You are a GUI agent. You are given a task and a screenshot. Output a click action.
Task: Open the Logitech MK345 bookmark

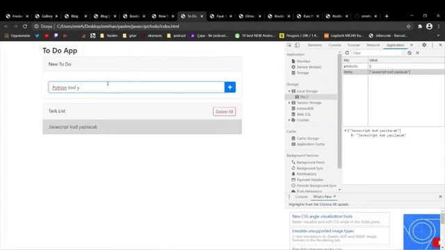(343, 35)
